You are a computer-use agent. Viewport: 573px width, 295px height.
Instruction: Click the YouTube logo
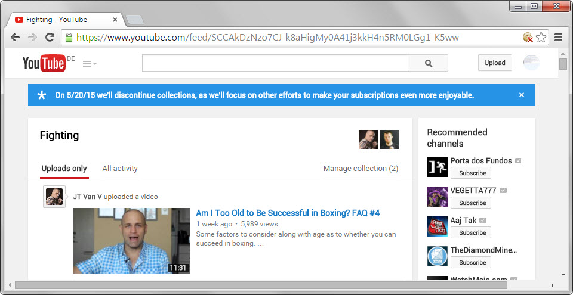[x=44, y=63]
